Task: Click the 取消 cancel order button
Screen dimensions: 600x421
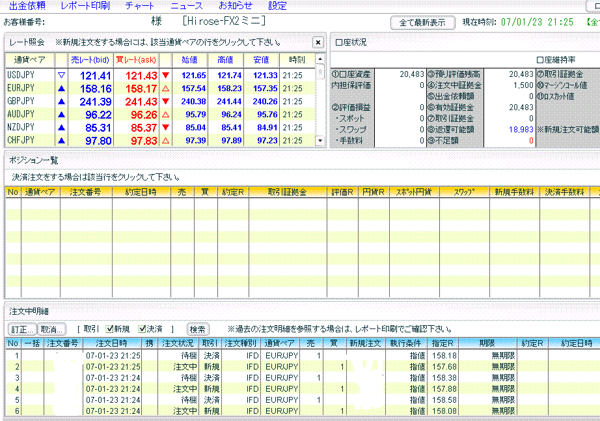Action: [51, 330]
